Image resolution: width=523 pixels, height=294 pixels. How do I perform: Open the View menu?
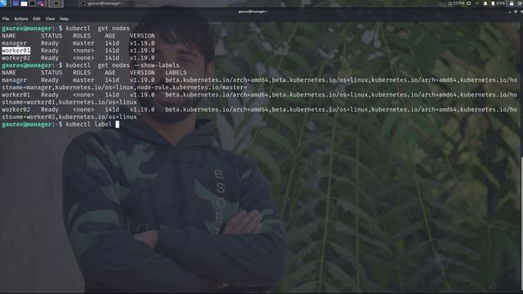click(50, 19)
